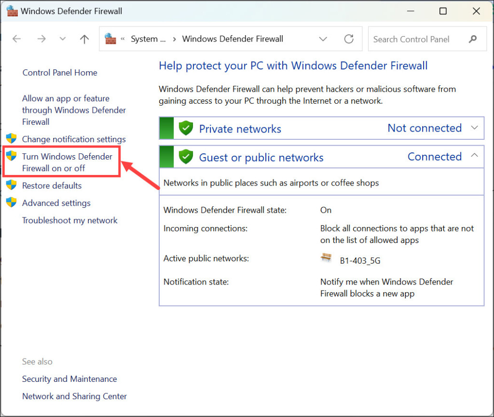This screenshot has width=494, height=417.
Task: Go to Control Panel Home
Action: (x=60, y=73)
